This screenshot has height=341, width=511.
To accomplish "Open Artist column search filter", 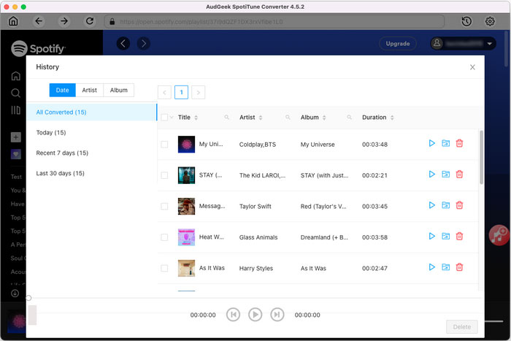I will pyautogui.click(x=288, y=118).
